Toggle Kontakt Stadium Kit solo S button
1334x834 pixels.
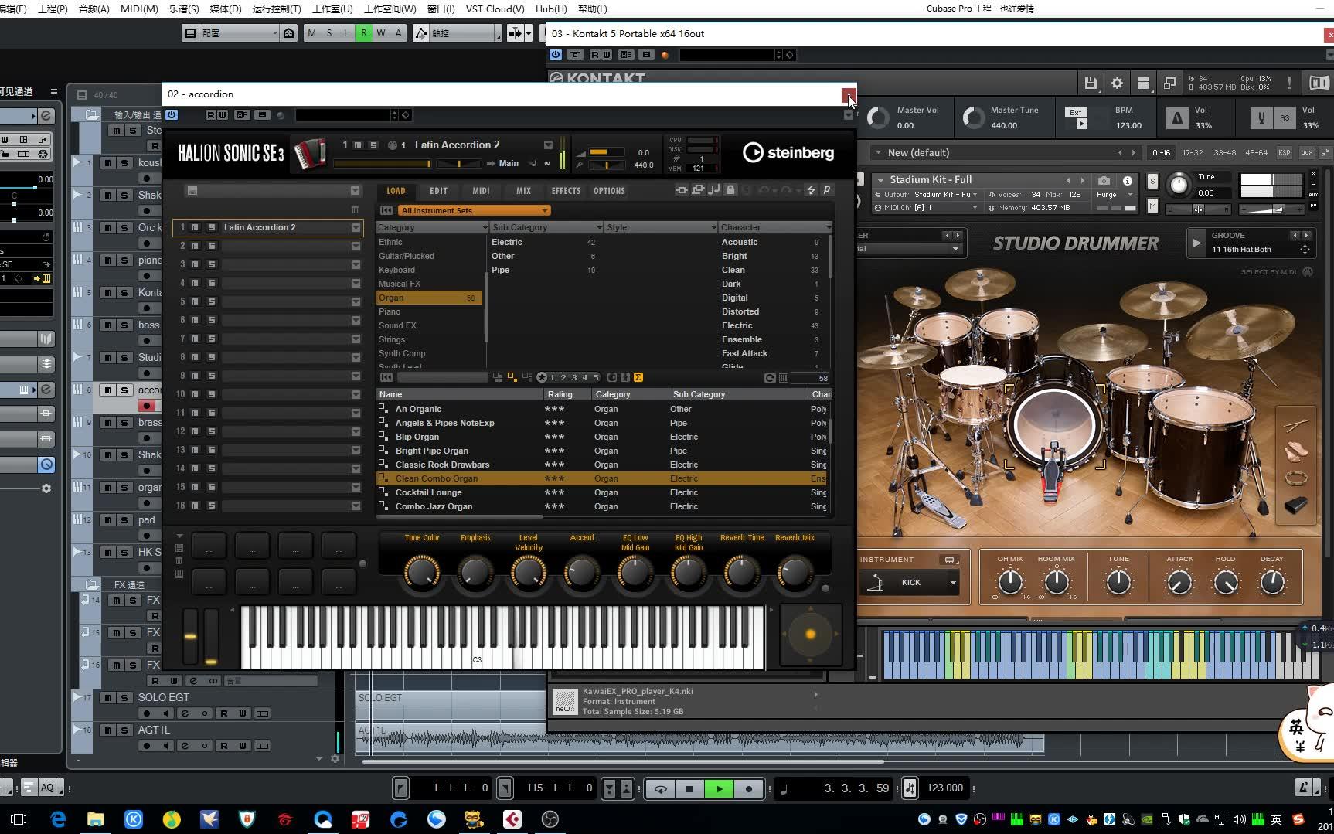[1152, 181]
